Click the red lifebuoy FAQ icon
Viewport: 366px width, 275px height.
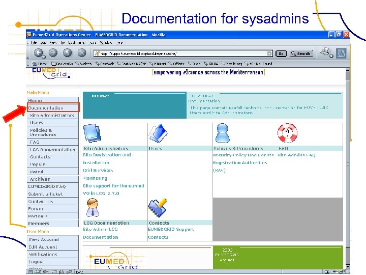point(287,133)
